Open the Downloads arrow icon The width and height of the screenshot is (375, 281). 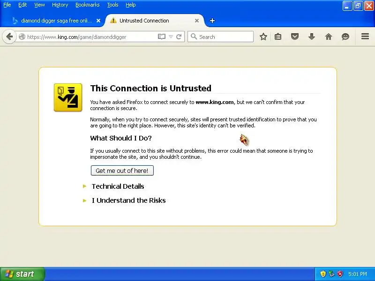pos(312,37)
